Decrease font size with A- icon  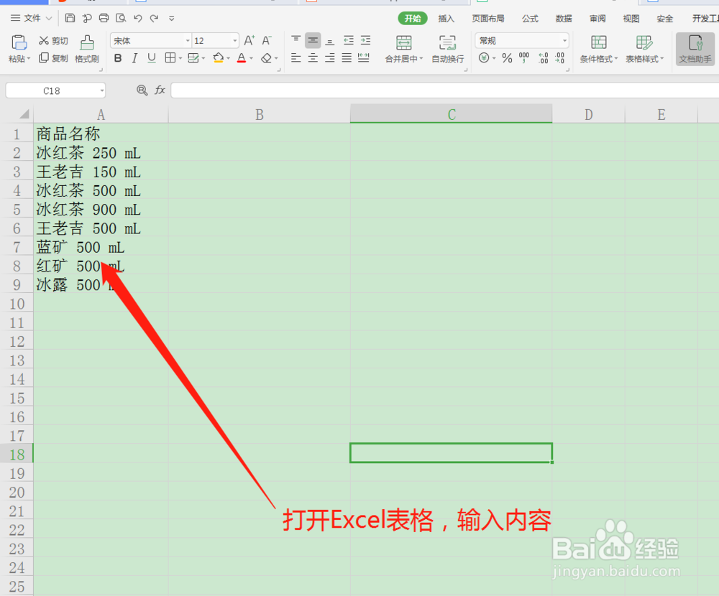[267, 41]
